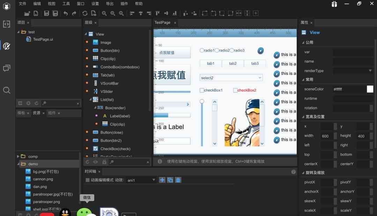This screenshot has height=216, width=377.
Task: Switch to the TestPage tab
Action: [x=162, y=23]
